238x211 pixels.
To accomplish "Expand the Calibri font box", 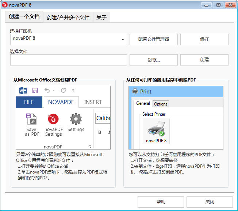I will 103,118.
